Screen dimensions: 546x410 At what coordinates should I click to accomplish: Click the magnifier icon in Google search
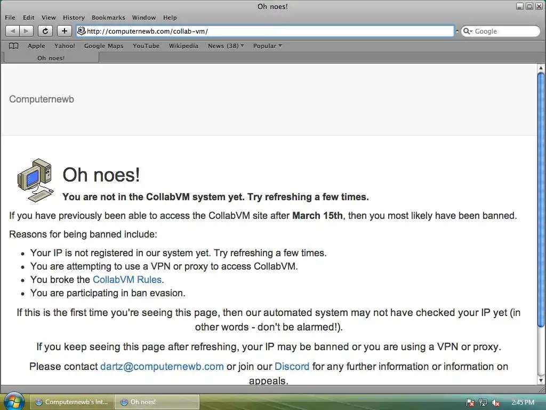[x=467, y=31]
